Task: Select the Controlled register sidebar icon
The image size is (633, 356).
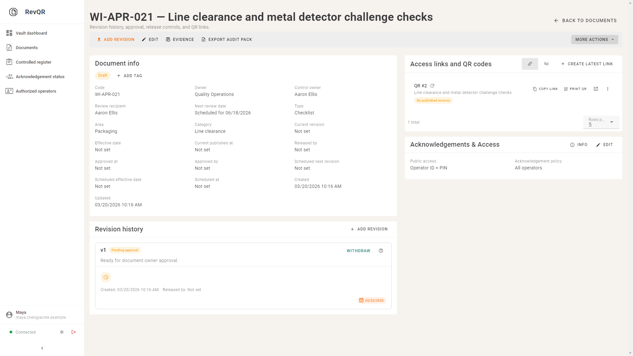Action: tap(10, 62)
